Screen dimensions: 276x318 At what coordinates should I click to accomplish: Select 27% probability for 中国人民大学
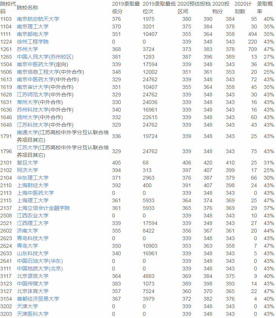coord(269,57)
